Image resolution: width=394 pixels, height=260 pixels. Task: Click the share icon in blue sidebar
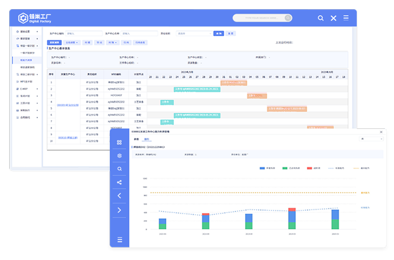[x=119, y=182]
